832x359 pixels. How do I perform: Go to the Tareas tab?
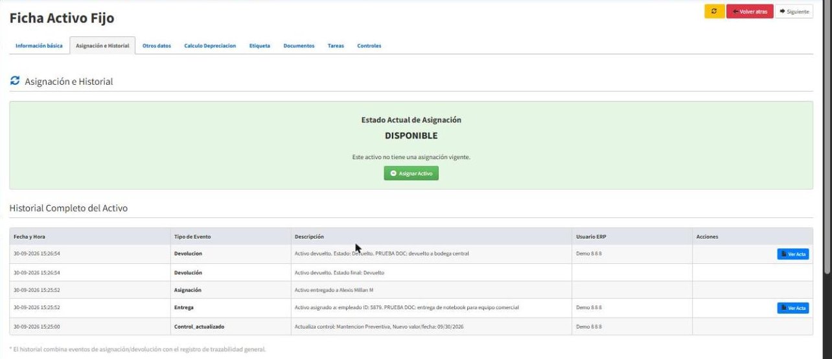point(336,46)
